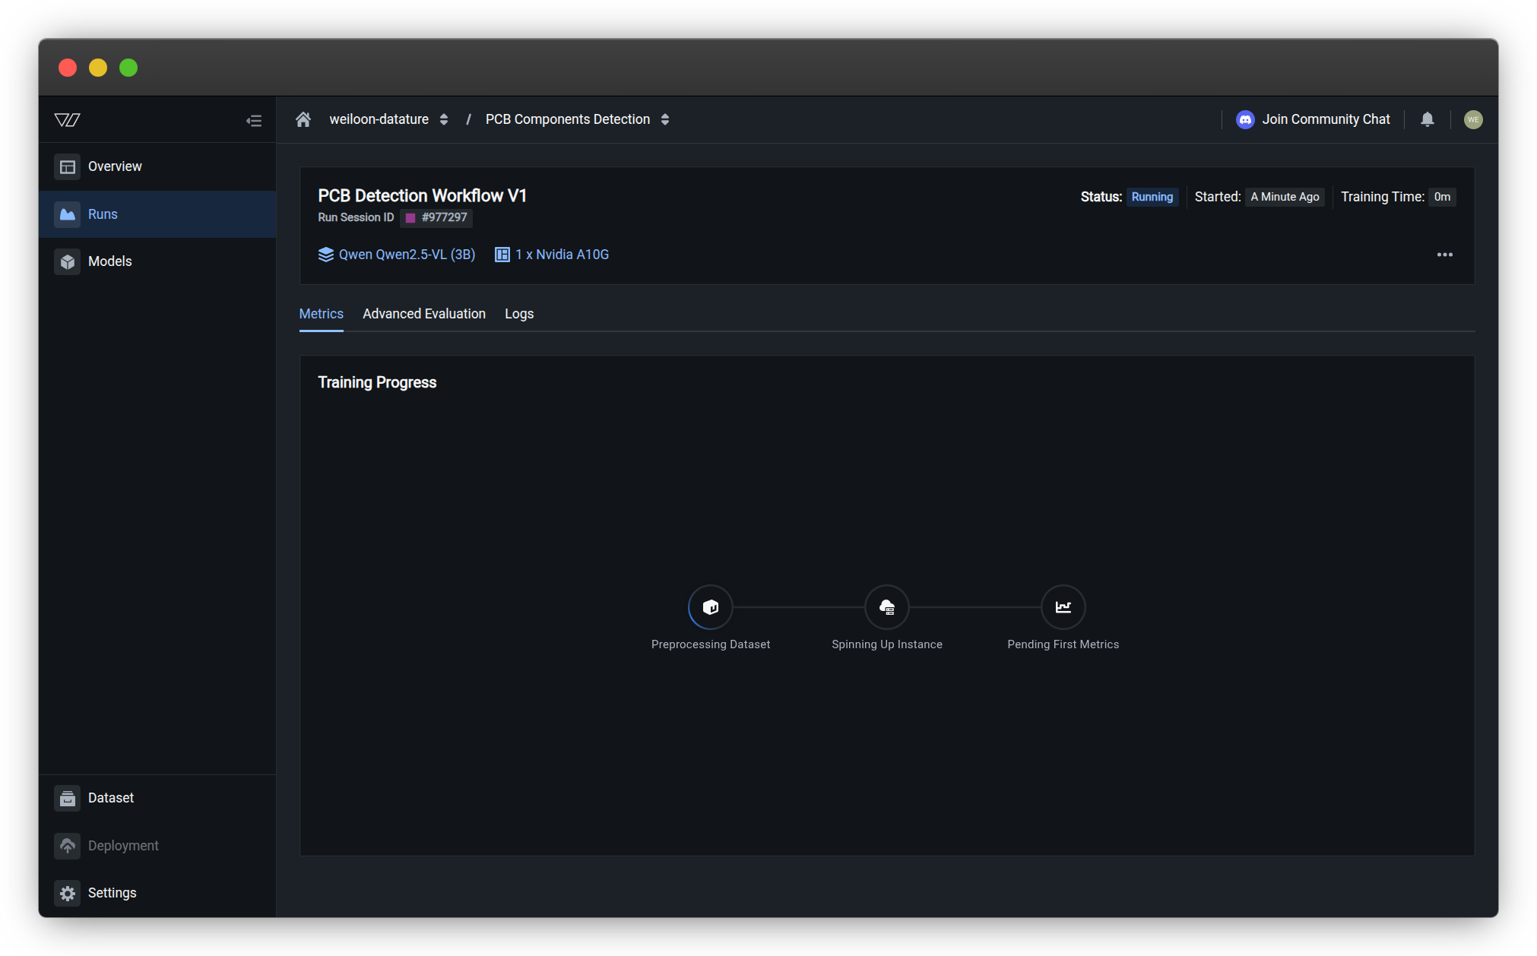
Task: Click the Preprocessing Dataset step icon
Action: click(x=710, y=607)
